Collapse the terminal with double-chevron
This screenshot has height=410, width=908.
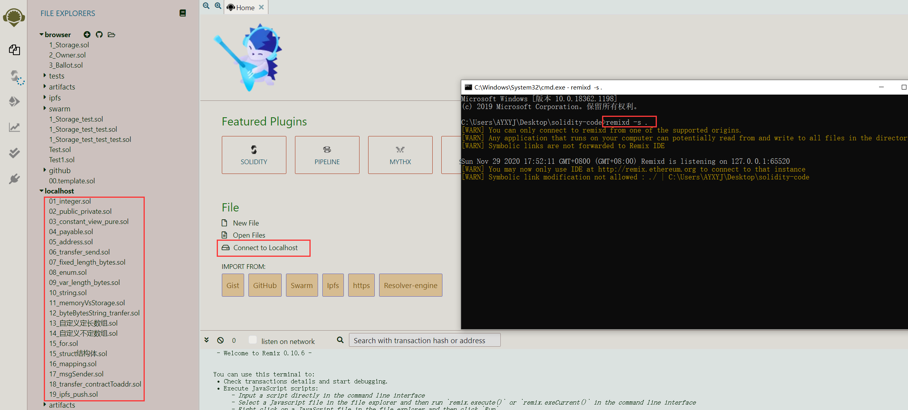pyautogui.click(x=207, y=340)
